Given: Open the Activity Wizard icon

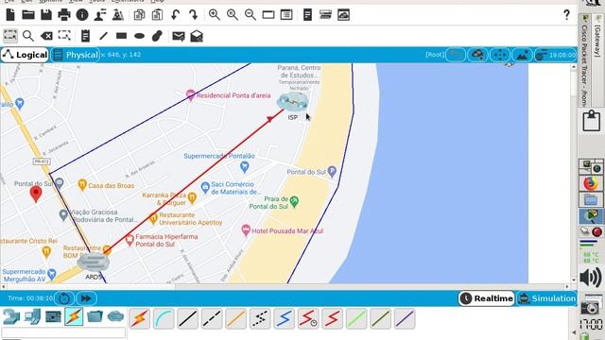Looking at the screenshot, I should pos(100,15).
